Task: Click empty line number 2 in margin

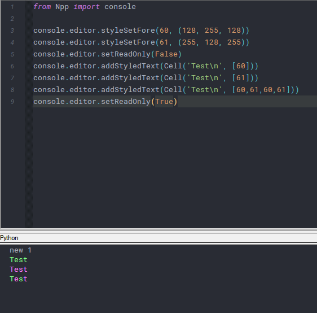Action: [12, 19]
